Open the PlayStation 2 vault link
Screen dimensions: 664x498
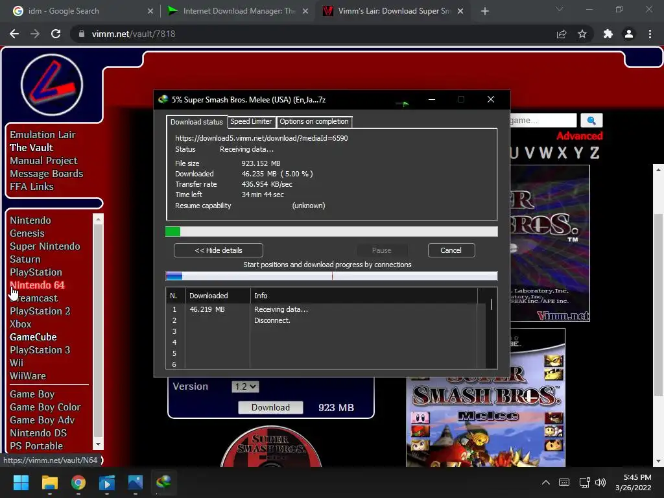point(40,311)
